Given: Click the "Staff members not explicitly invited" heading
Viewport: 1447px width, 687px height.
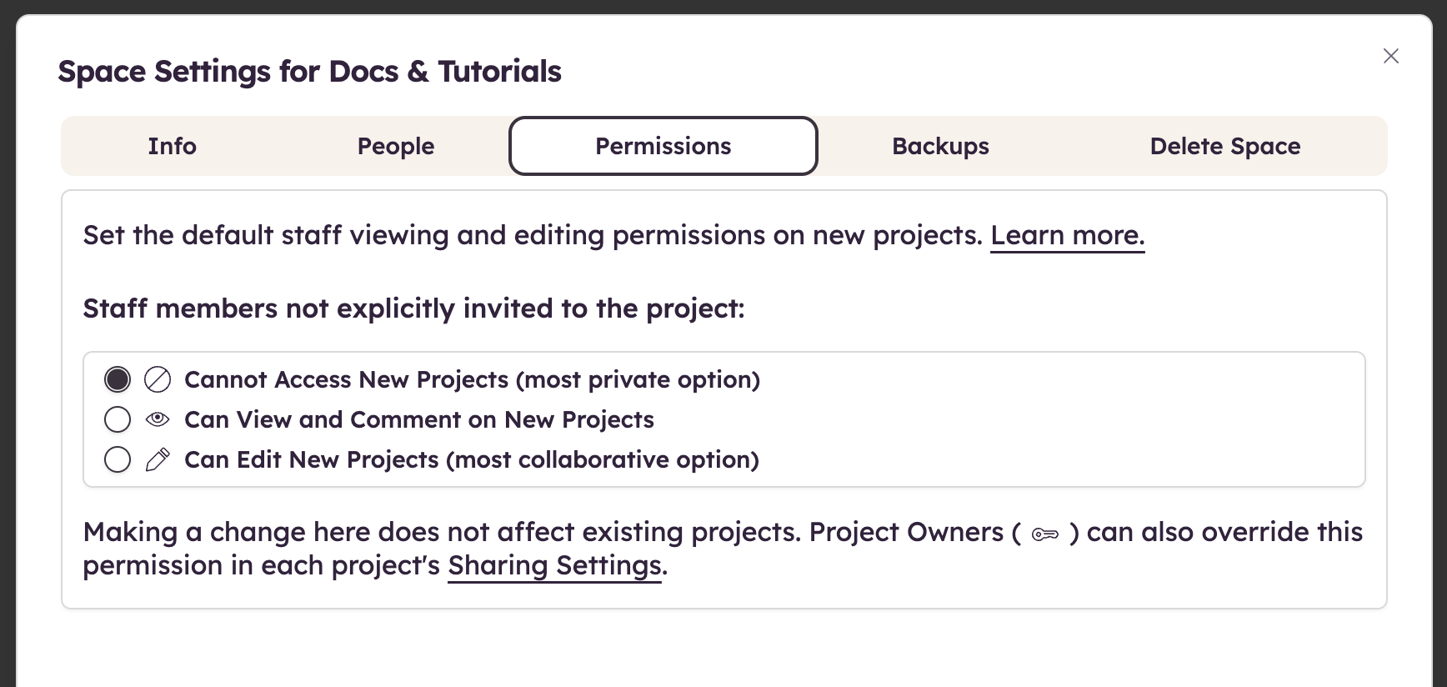Looking at the screenshot, I should coord(414,308).
